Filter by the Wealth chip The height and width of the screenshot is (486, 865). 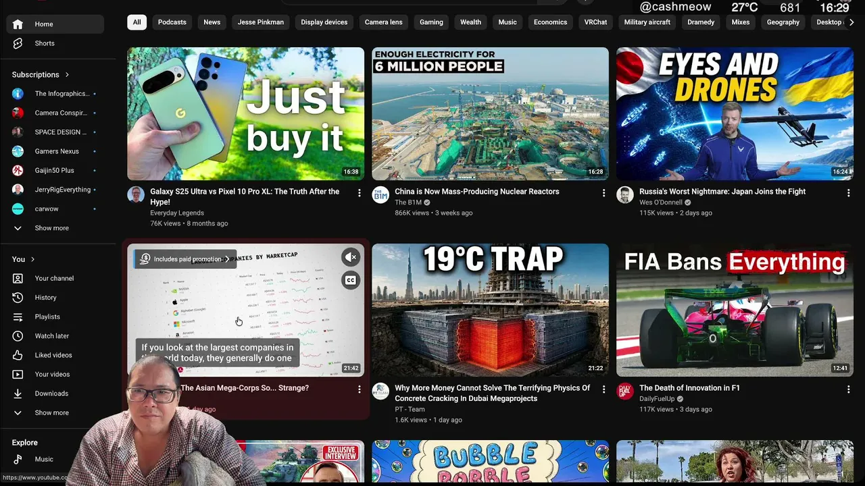(471, 22)
